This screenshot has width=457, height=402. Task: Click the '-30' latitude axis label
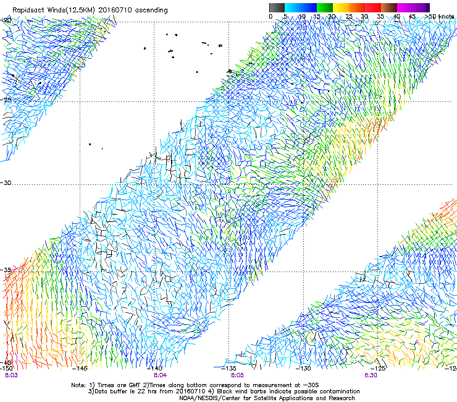[x=6, y=182]
